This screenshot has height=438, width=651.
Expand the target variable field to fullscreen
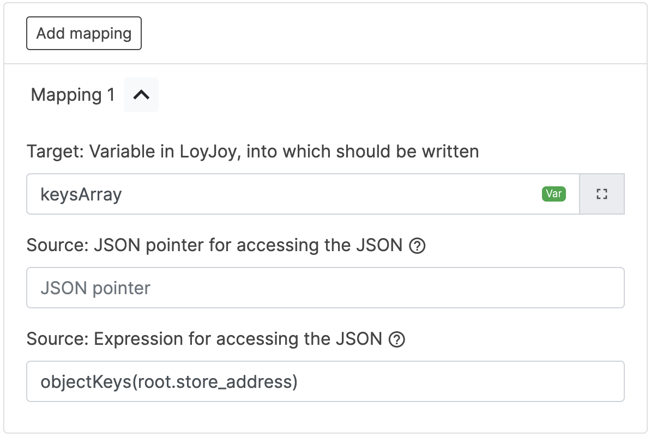602,194
